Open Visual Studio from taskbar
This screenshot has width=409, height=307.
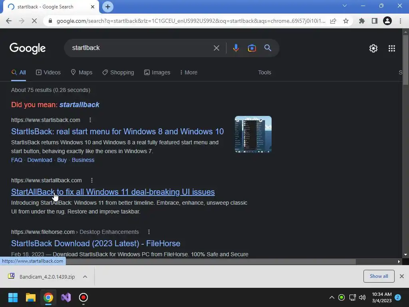(x=66, y=297)
